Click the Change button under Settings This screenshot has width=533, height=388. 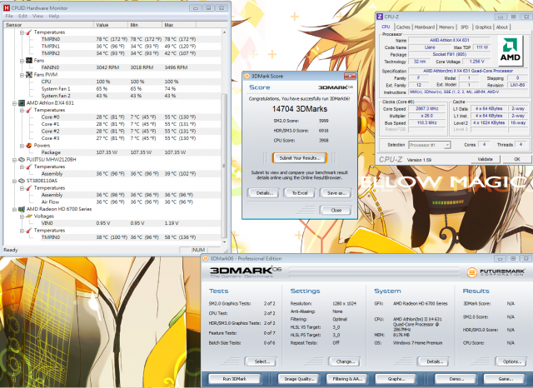click(345, 361)
